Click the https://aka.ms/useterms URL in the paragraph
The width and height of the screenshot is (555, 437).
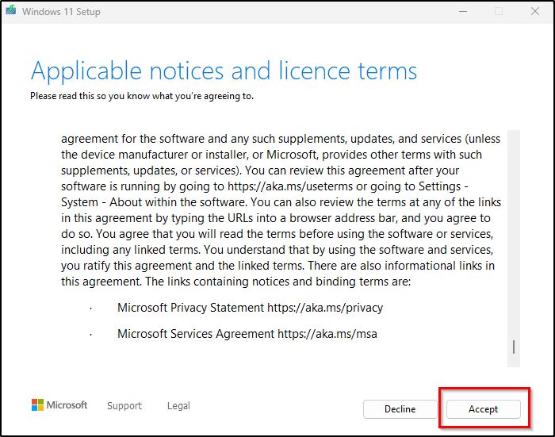click(x=290, y=186)
